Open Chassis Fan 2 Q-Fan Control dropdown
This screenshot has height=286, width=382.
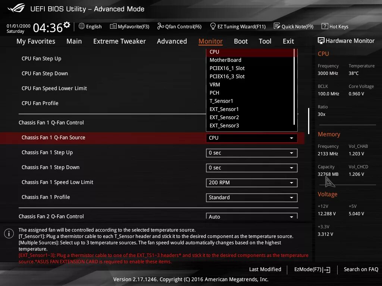click(x=252, y=216)
